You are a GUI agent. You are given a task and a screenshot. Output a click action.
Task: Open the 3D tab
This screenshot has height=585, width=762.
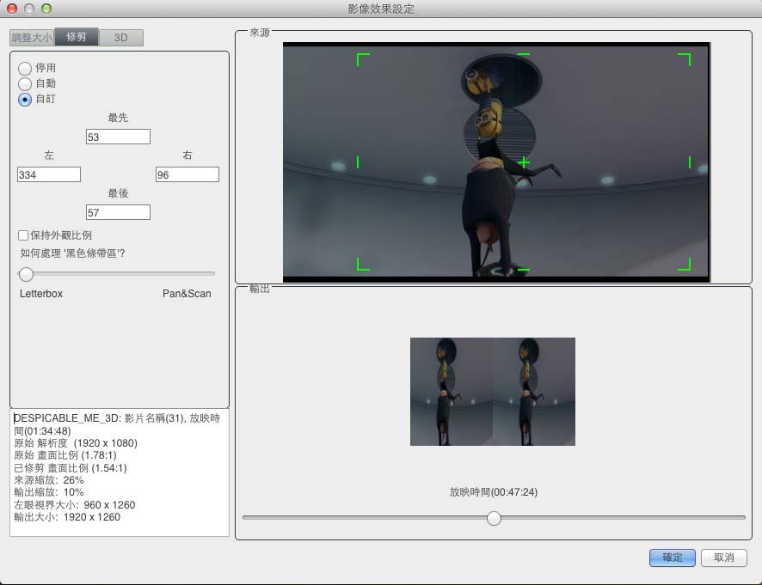pos(121,38)
